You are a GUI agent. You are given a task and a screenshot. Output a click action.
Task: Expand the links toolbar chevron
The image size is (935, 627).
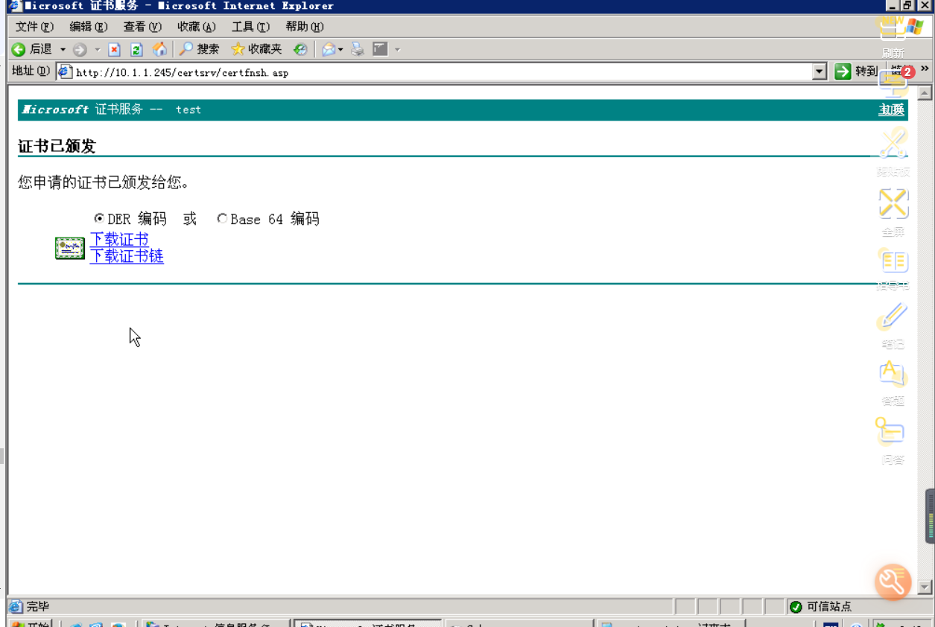tap(925, 69)
